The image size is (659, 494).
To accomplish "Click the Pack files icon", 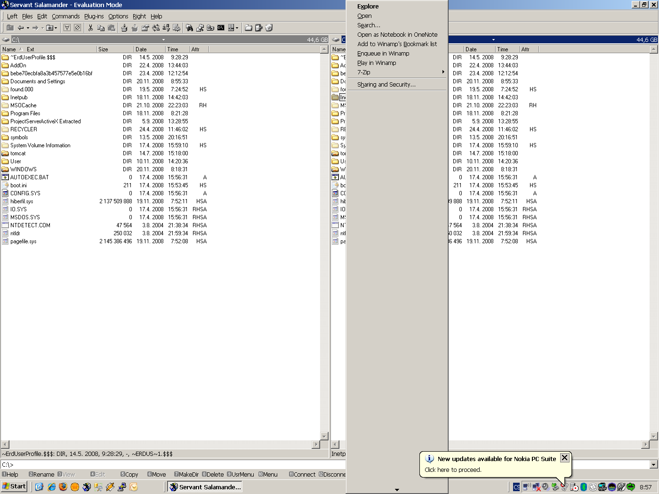I will (124, 28).
